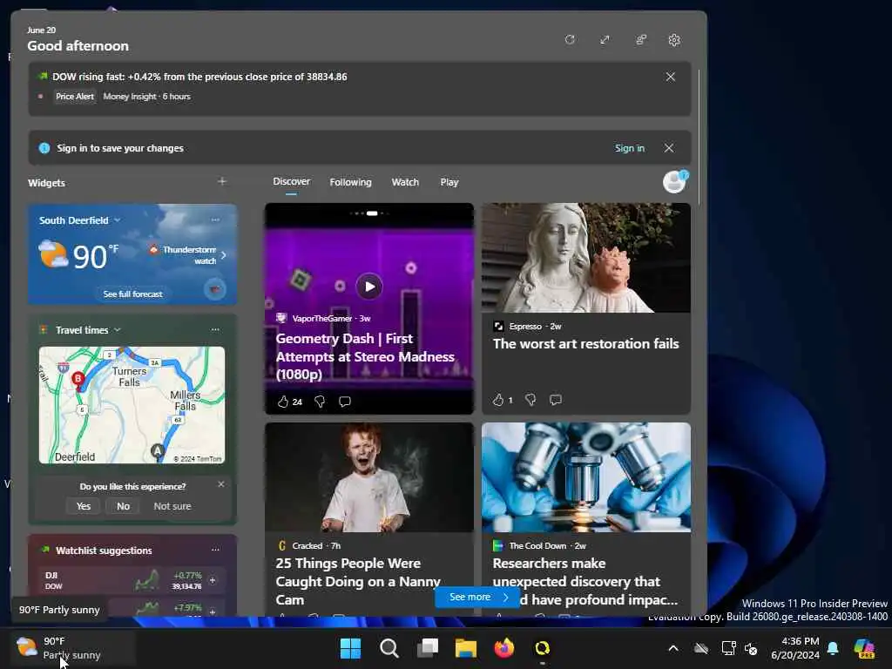Like the art restoration article
Screen dimensions: 892x669
coord(498,400)
